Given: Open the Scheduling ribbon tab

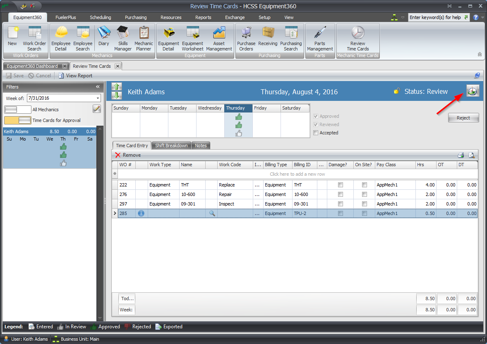Looking at the screenshot, I should (100, 17).
